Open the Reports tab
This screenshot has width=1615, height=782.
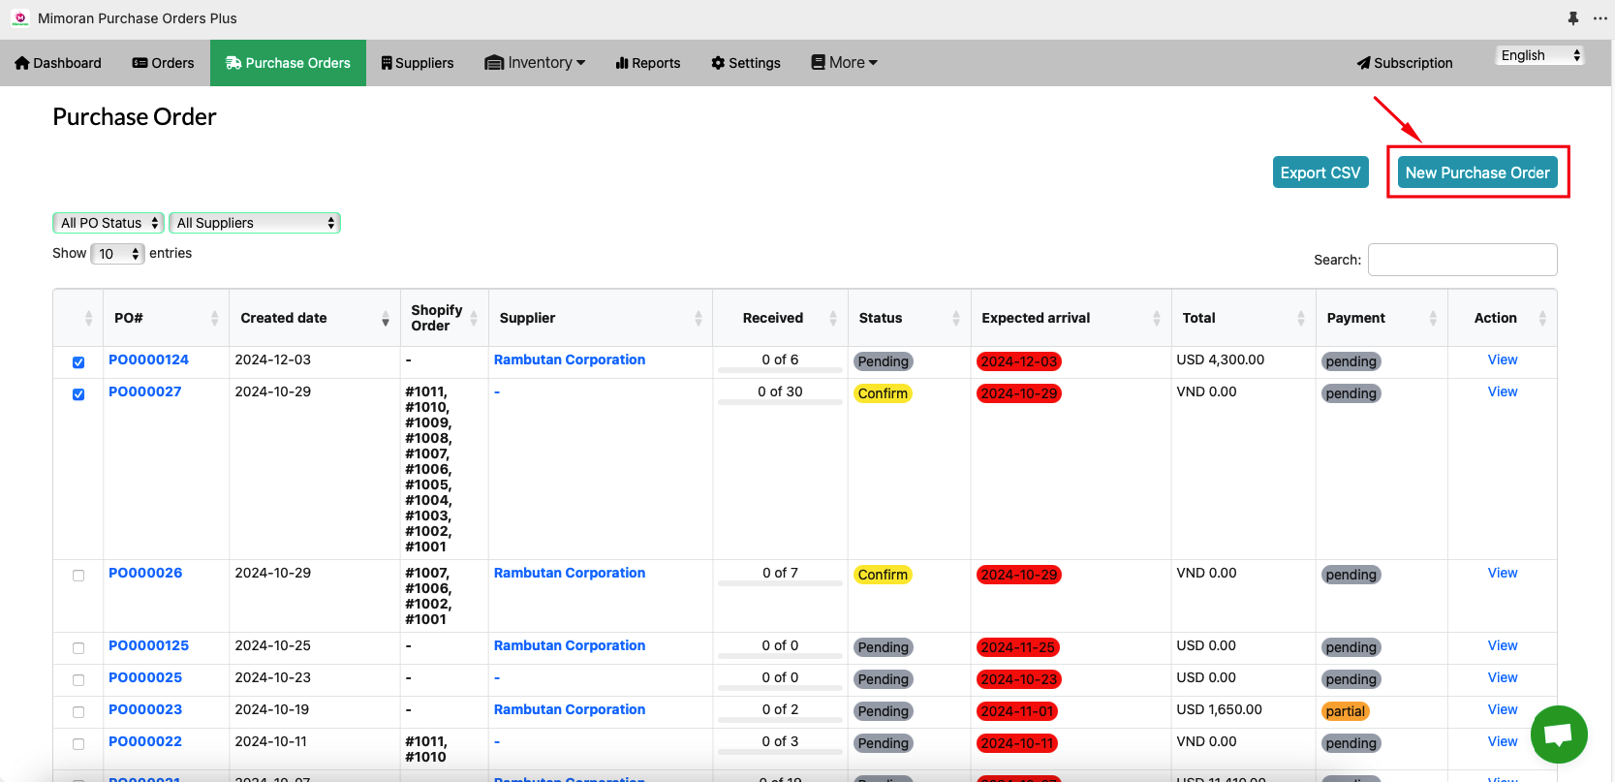coord(648,63)
